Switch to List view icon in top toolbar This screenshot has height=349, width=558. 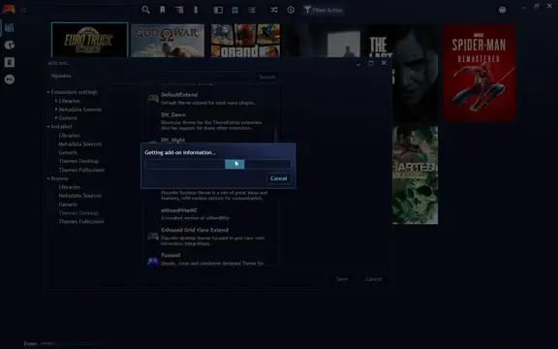tap(252, 10)
